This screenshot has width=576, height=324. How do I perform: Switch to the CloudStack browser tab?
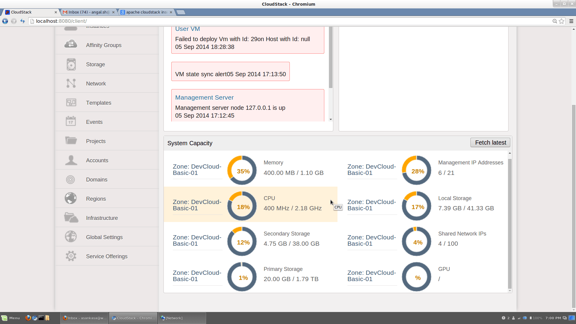point(30,12)
